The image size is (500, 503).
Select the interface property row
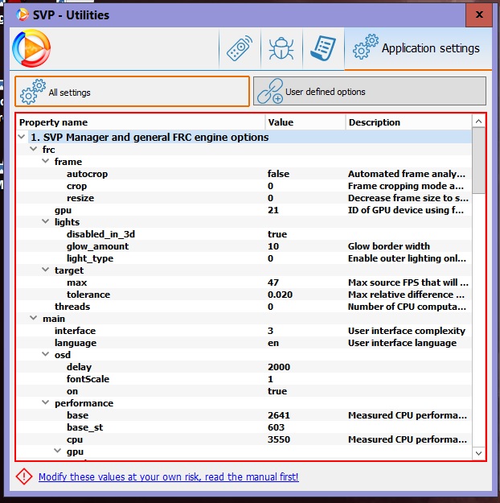click(244, 331)
